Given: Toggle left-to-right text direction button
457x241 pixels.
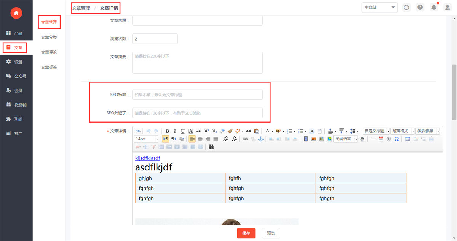Looking at the screenshot, I should (166, 139).
